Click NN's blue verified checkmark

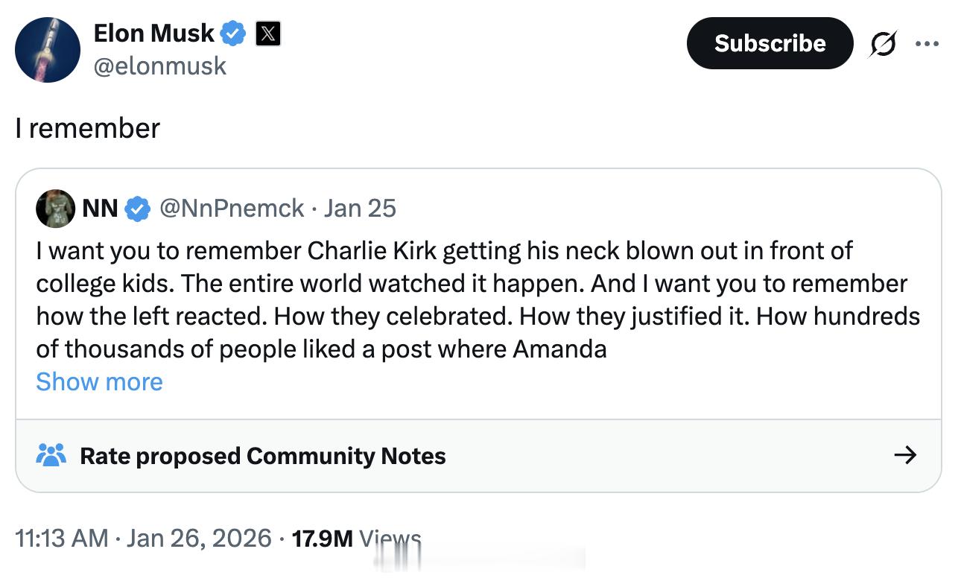pos(137,209)
